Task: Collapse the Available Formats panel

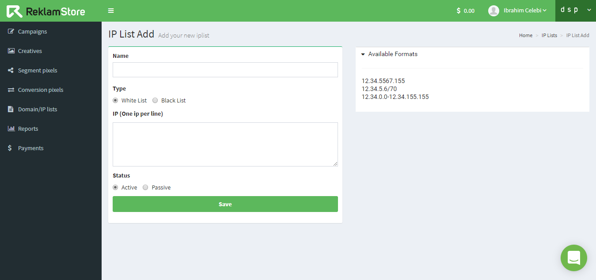Action: tap(389, 54)
